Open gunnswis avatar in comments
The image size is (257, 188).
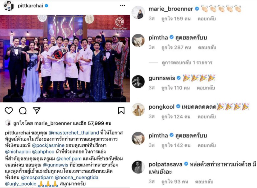pos(138,82)
